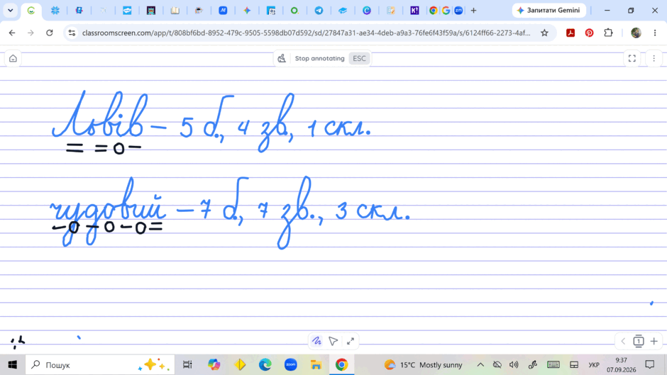Open the Windows notification center
This screenshot has width=667, height=375.
(649, 365)
